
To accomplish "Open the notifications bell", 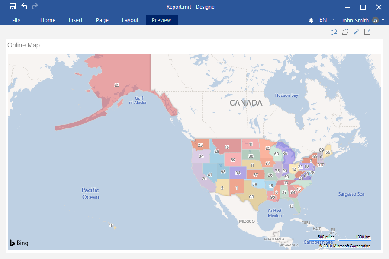I will coord(311,20).
